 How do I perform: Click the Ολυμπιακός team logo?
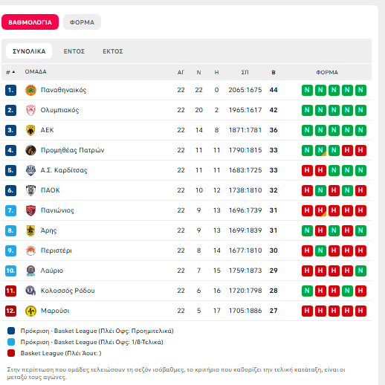click(x=30, y=110)
